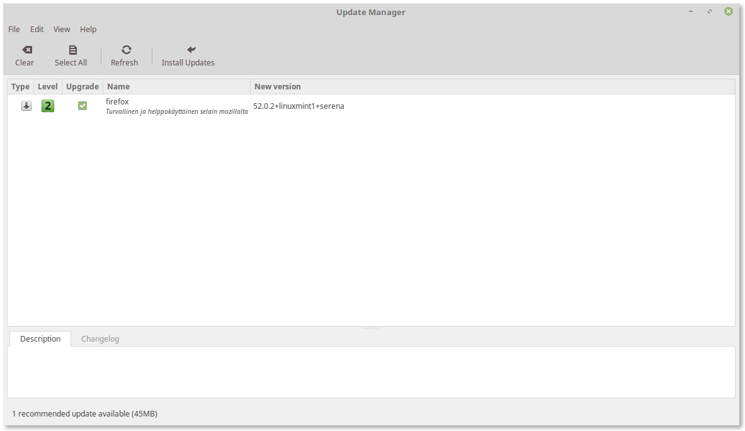The height and width of the screenshot is (431, 745).
Task: Select the Description tab
Action: point(40,339)
